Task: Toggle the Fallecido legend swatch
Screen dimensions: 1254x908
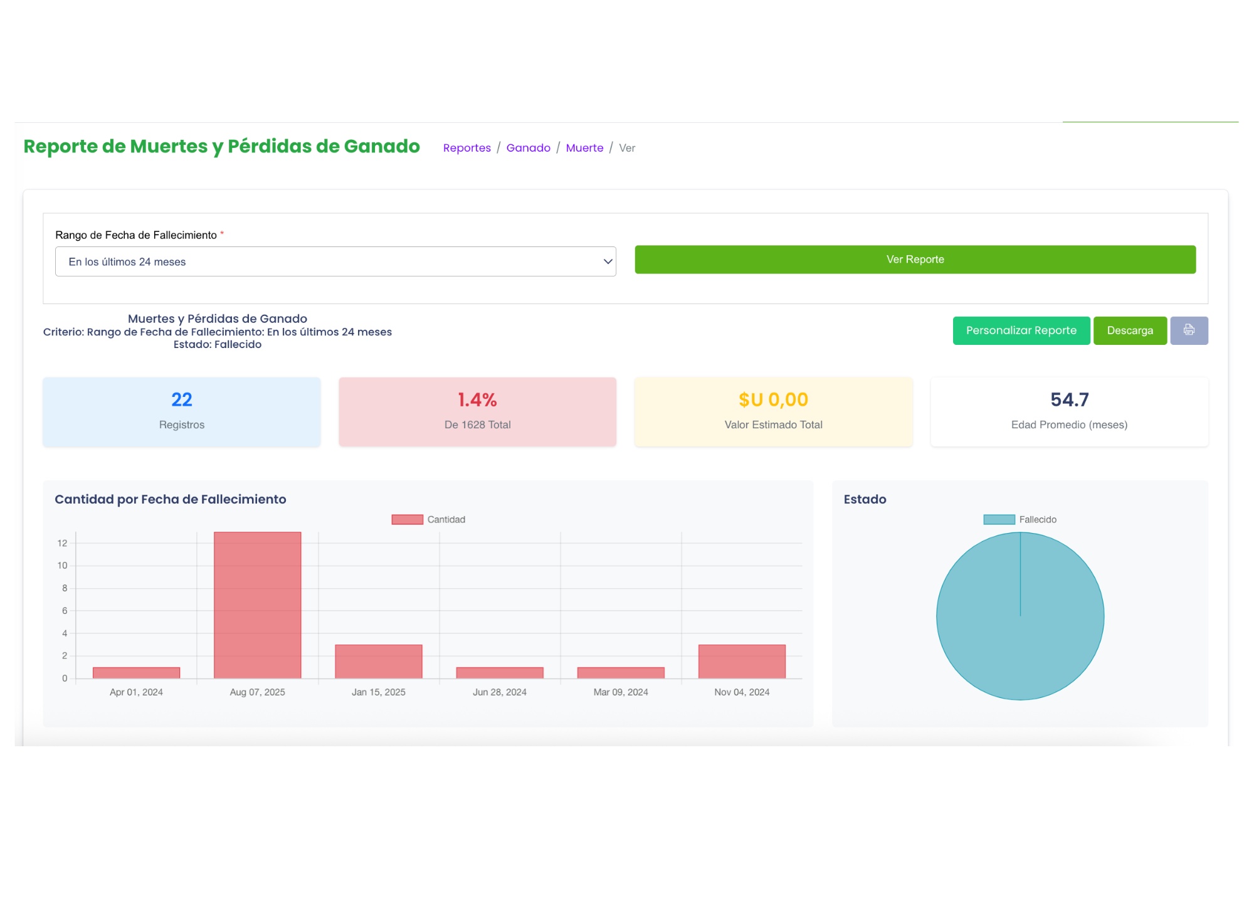Action: click(x=998, y=519)
